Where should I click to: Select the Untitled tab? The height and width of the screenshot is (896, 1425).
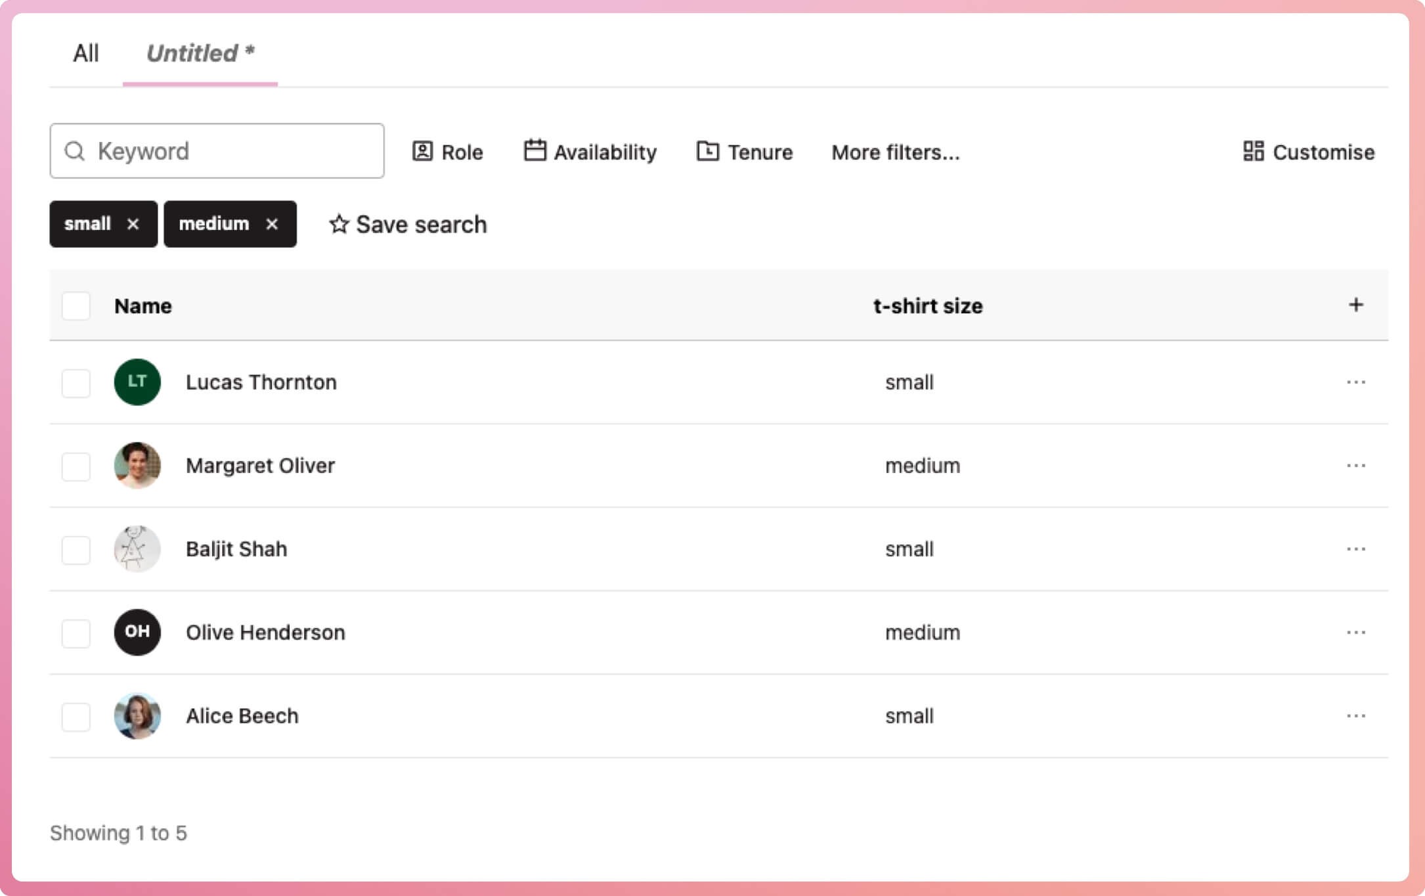(200, 53)
